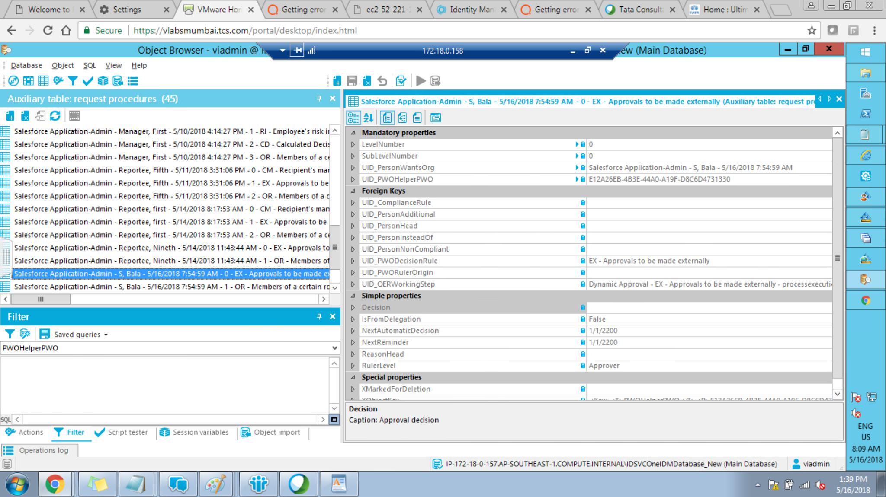Click the select-all dashed rectangle icon
Image resolution: width=886 pixels, height=497 pixels.
pos(74,116)
